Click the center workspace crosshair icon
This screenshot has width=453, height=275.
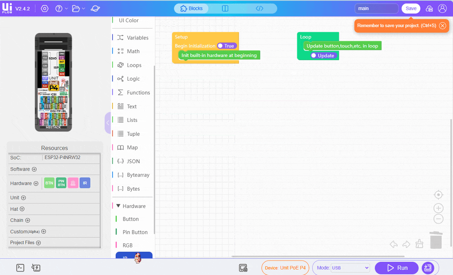click(438, 195)
